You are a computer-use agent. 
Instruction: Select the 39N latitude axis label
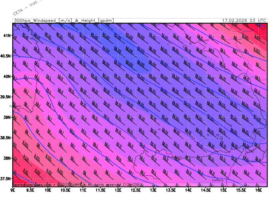pos(7,117)
